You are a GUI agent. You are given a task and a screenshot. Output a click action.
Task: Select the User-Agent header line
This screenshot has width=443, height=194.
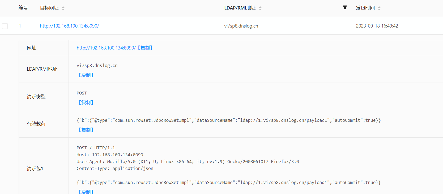[188, 161]
